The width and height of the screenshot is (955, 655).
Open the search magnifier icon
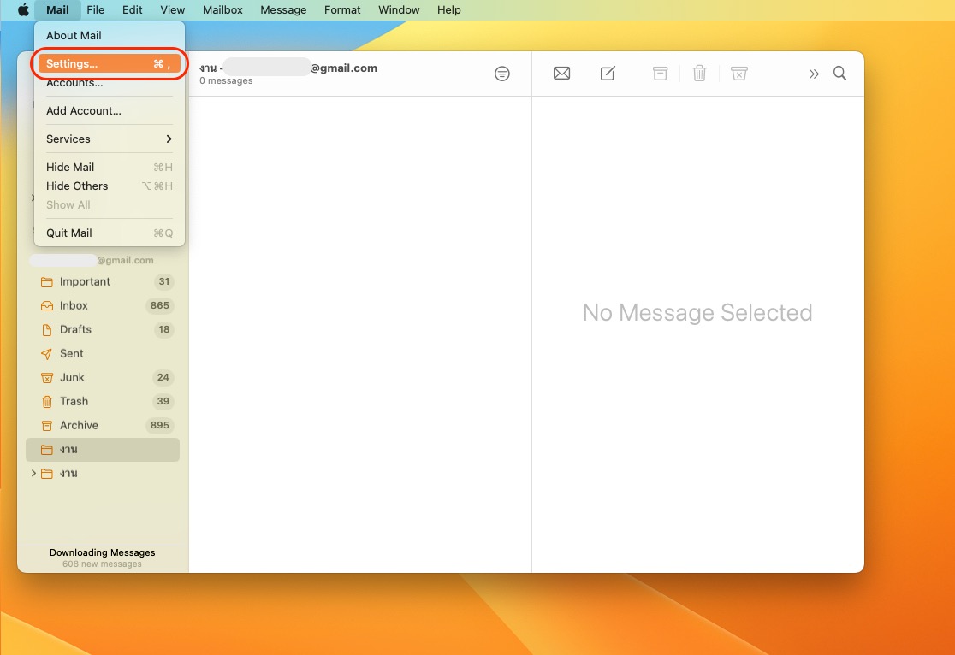coord(840,74)
